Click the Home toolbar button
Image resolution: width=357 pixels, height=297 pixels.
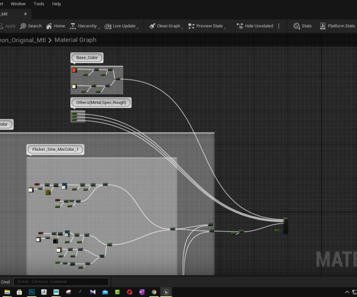point(55,26)
